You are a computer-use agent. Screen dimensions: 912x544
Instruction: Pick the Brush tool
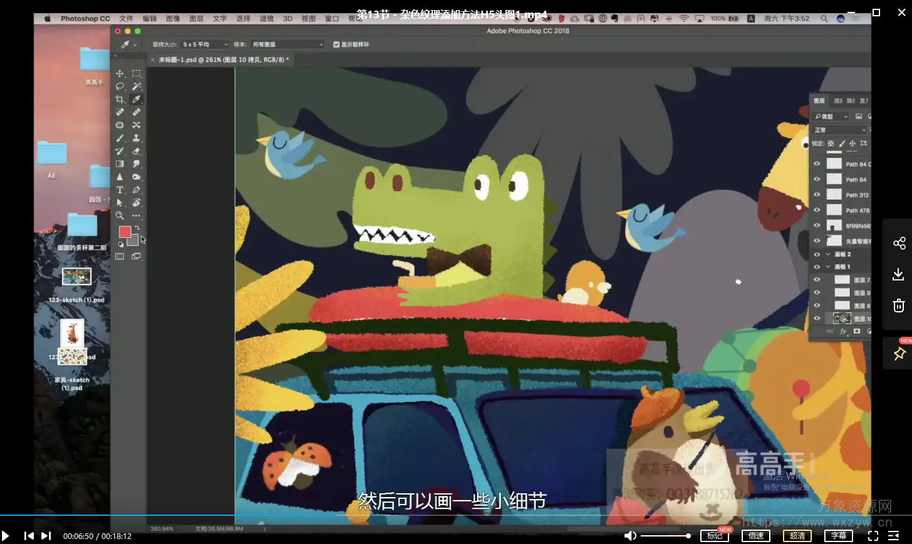(120, 138)
